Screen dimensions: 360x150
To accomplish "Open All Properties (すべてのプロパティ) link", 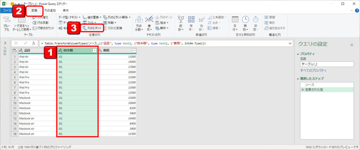I will pos(313,70).
